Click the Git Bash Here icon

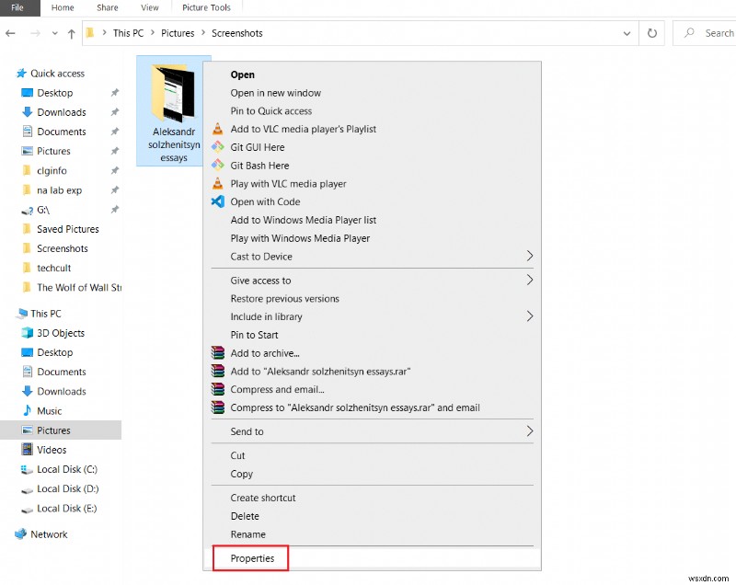coord(218,166)
